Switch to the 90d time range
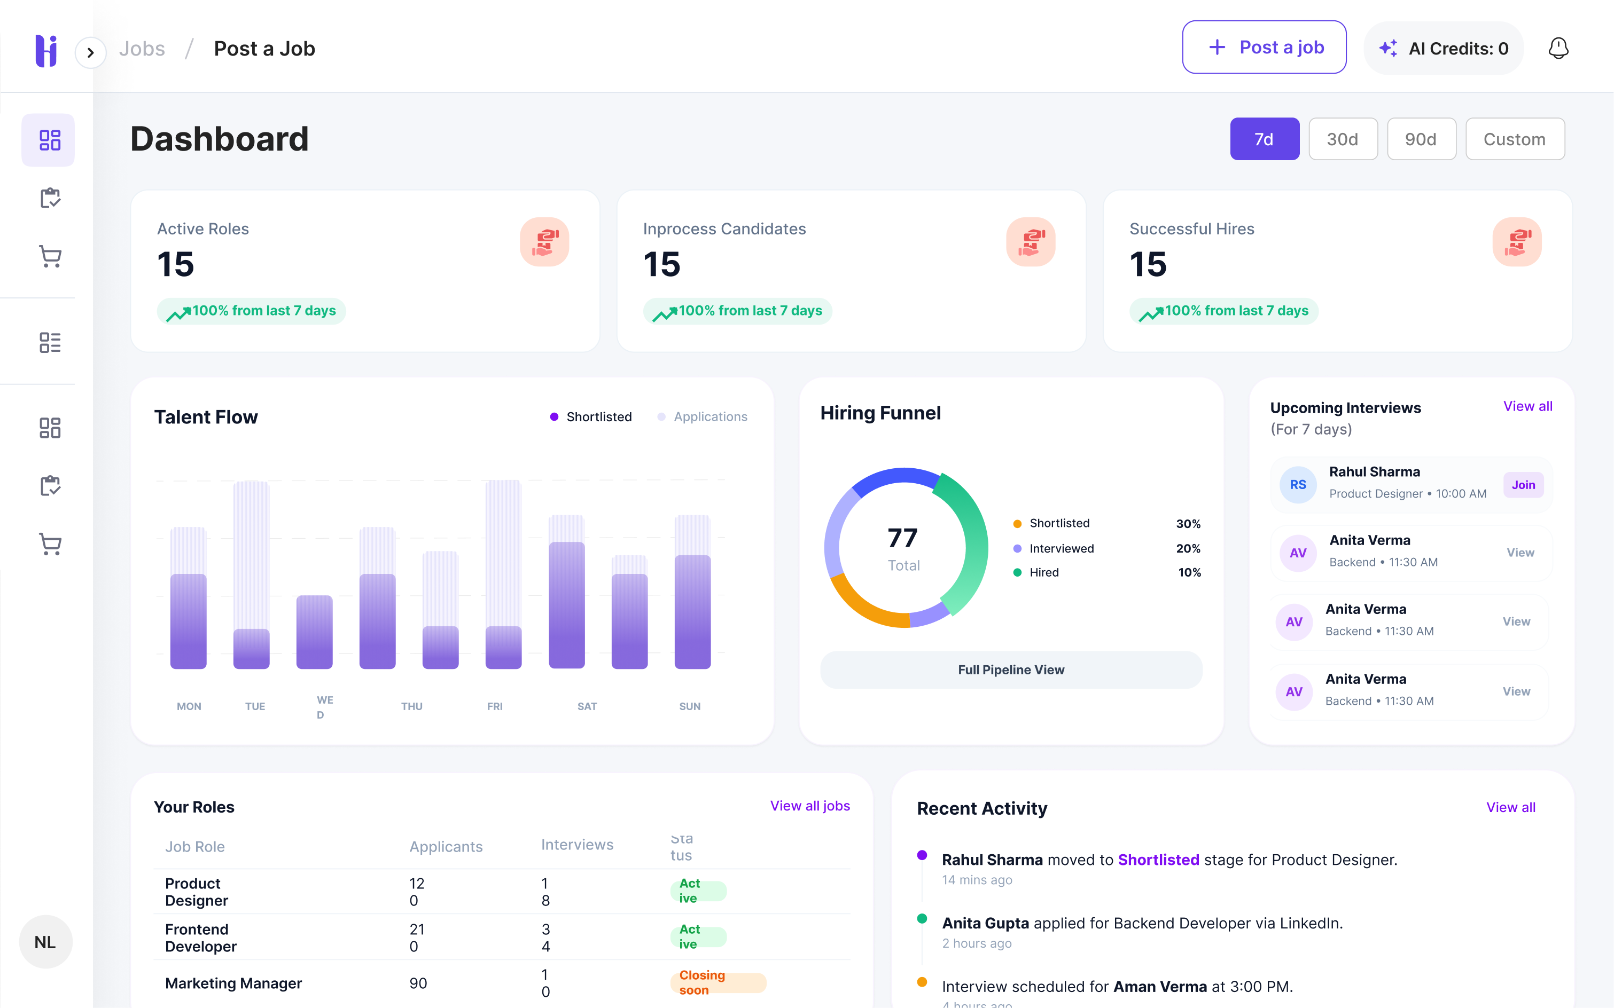Image resolution: width=1614 pixels, height=1008 pixels. (x=1421, y=139)
